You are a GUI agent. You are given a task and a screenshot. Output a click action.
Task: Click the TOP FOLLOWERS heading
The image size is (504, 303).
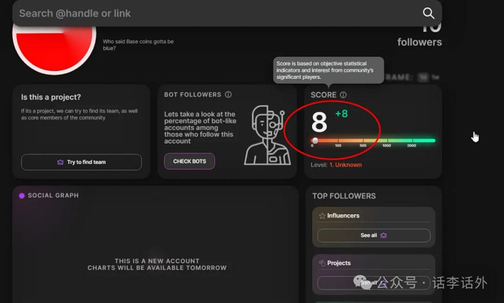pyautogui.click(x=344, y=196)
